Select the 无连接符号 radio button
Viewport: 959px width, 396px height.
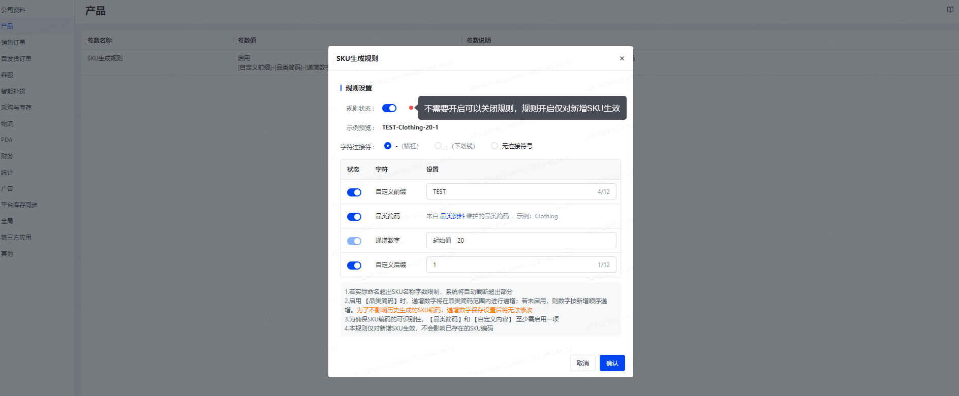coord(494,146)
